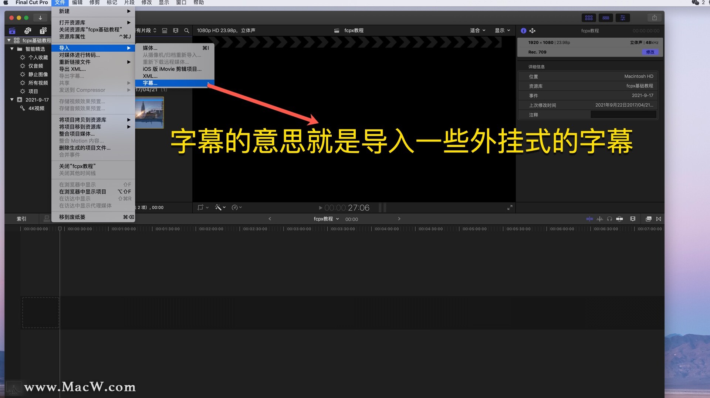The height and width of the screenshot is (398, 710).
Task: Open the 修剪 menu in menu bar
Action: pos(95,3)
